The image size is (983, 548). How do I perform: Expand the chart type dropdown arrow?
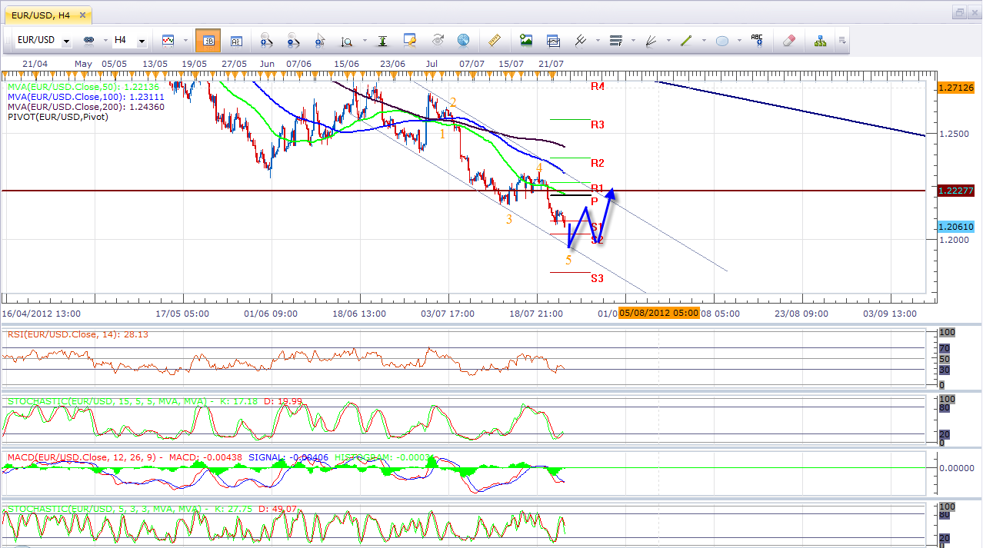184,41
